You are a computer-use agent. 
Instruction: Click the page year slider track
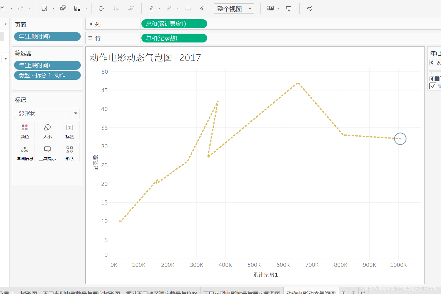[435, 71]
